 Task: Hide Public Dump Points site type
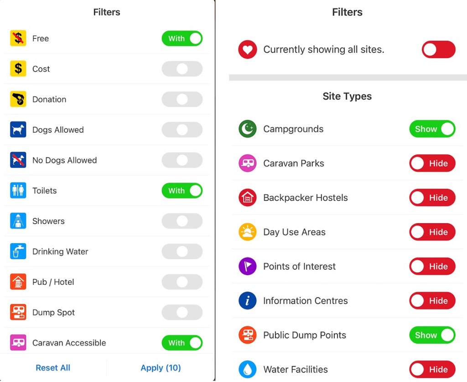click(x=432, y=335)
